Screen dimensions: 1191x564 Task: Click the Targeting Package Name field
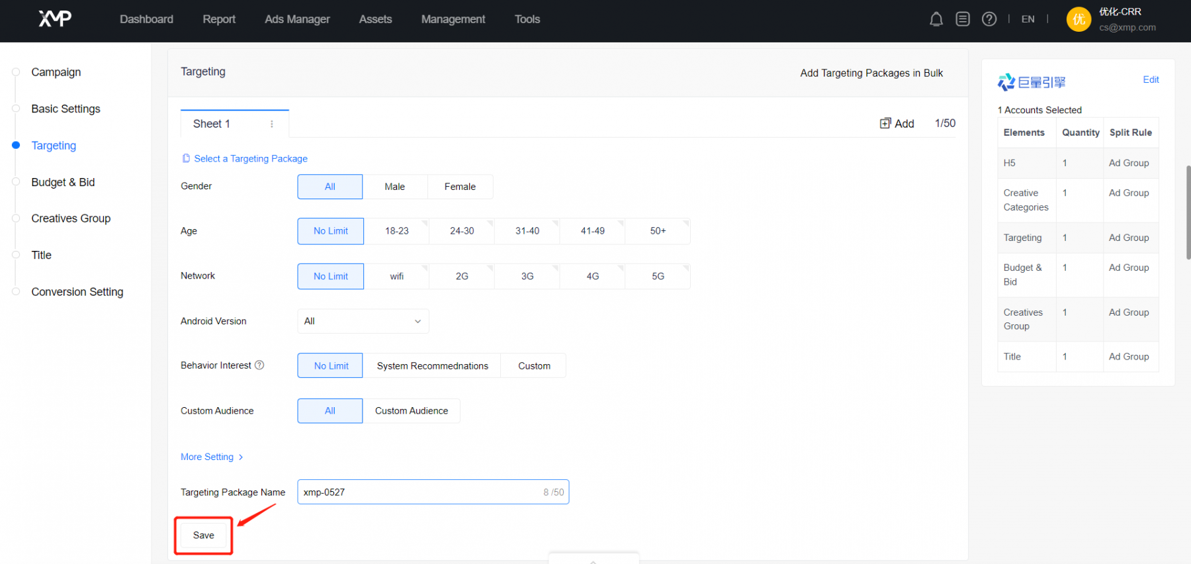[x=420, y=492]
